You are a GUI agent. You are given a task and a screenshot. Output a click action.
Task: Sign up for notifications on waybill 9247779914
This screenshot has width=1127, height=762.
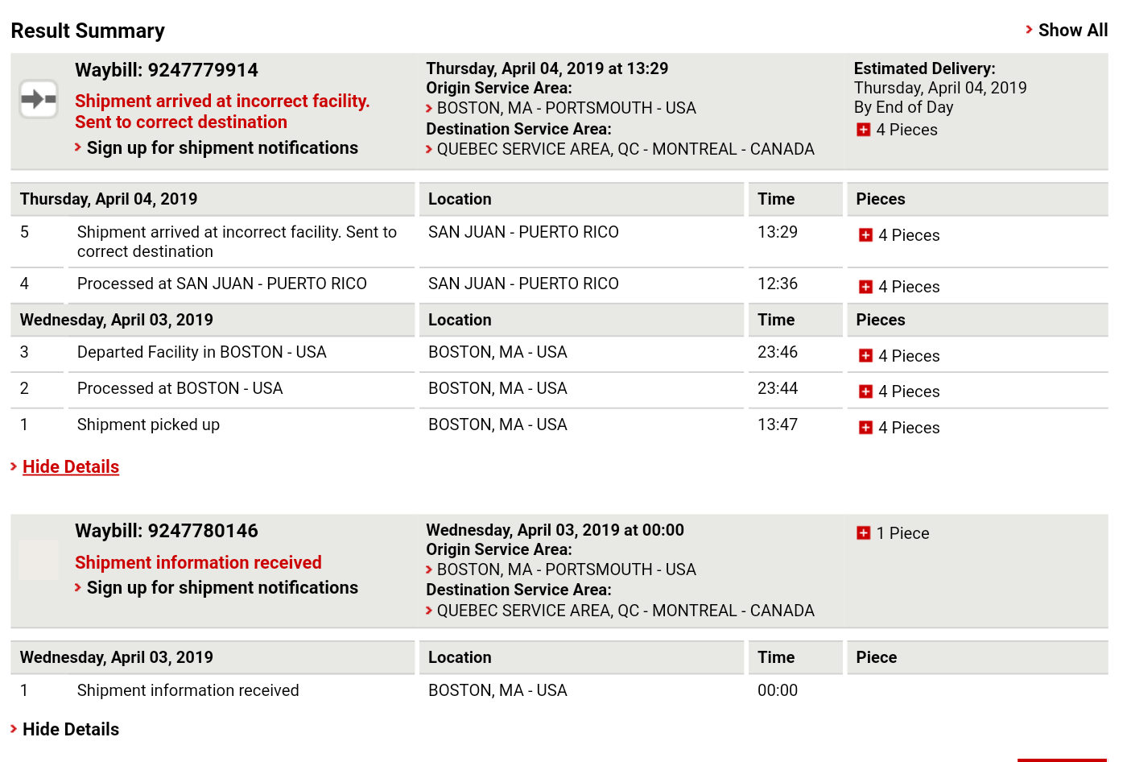222,148
